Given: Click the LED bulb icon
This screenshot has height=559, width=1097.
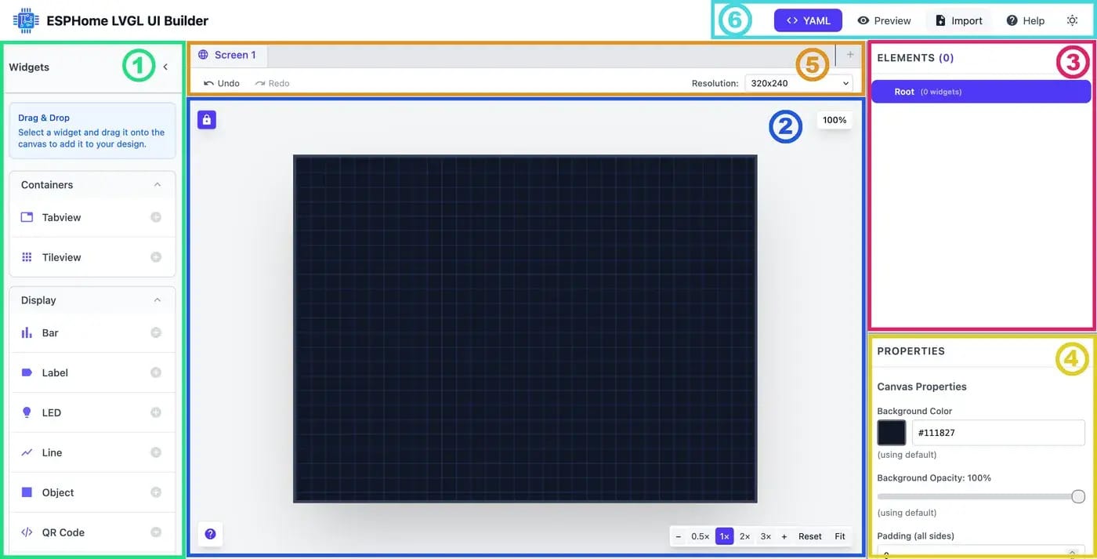Looking at the screenshot, I should [x=27, y=412].
